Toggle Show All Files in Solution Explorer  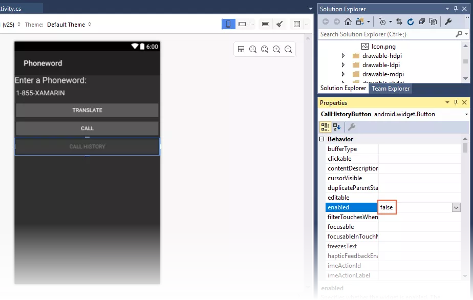click(x=433, y=22)
